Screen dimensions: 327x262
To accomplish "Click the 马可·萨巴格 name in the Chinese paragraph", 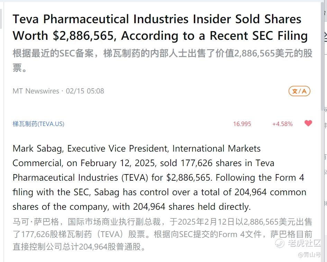I will click(x=36, y=222).
